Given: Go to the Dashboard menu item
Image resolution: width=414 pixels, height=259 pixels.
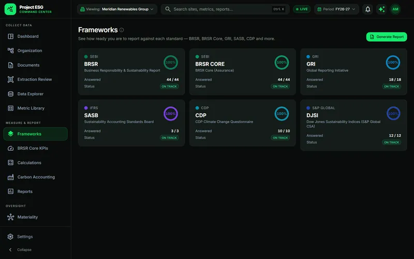Looking at the screenshot, I should [35, 36].
